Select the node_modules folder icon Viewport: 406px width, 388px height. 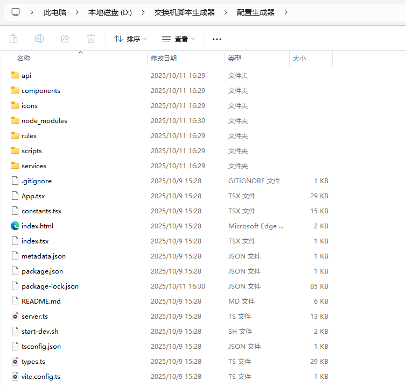[x=15, y=121]
